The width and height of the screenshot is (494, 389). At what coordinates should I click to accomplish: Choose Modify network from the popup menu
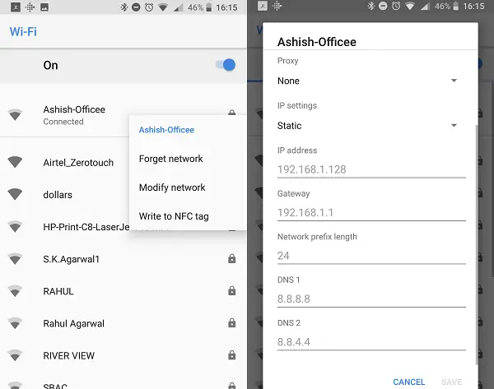tap(172, 188)
